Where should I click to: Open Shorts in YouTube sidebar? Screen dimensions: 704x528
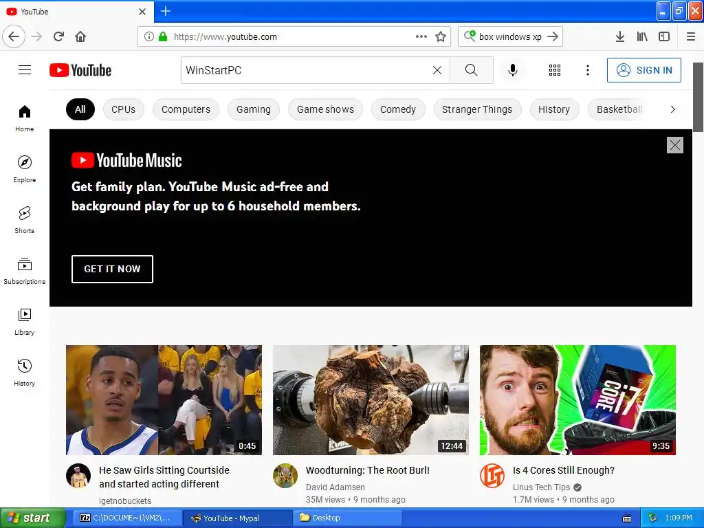pos(24,220)
